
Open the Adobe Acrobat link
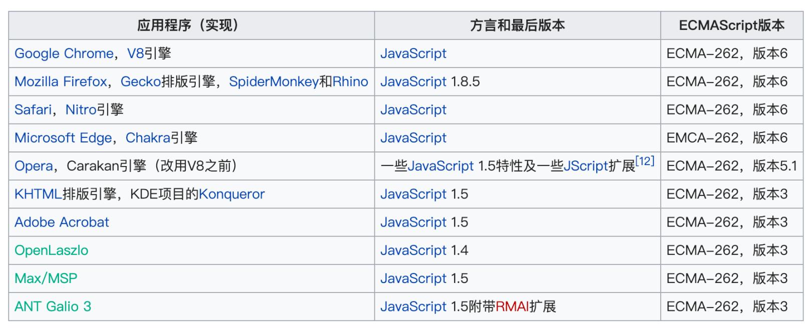(x=62, y=221)
